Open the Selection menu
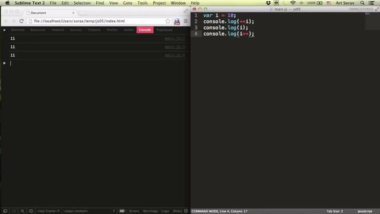This screenshot has width=380, height=214. 82,3
